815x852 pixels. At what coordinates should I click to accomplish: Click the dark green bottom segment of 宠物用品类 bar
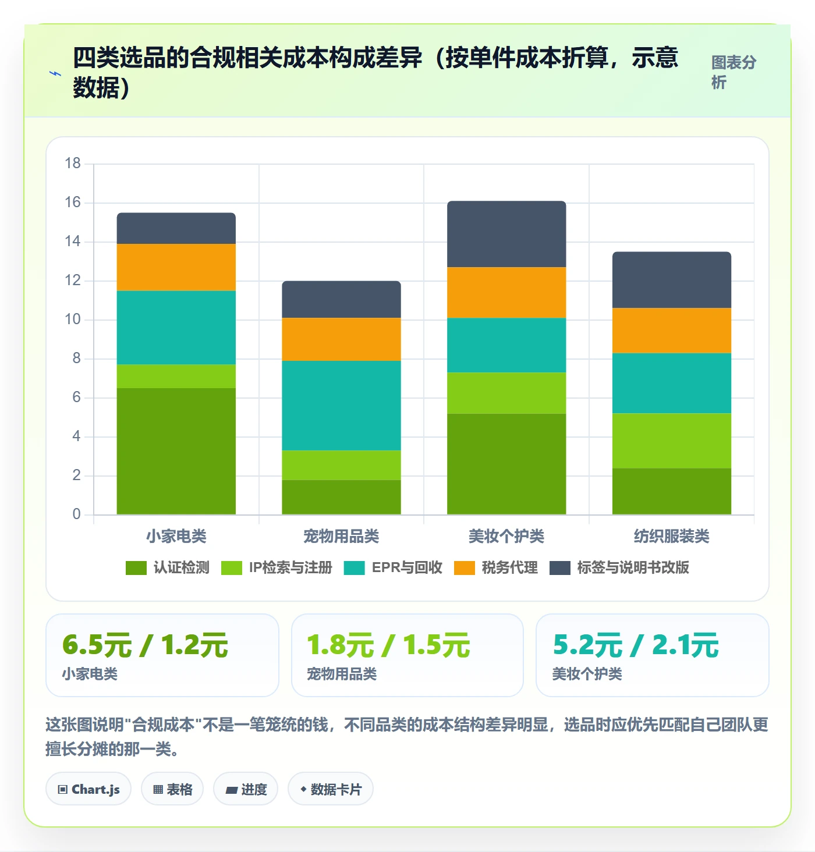342,497
